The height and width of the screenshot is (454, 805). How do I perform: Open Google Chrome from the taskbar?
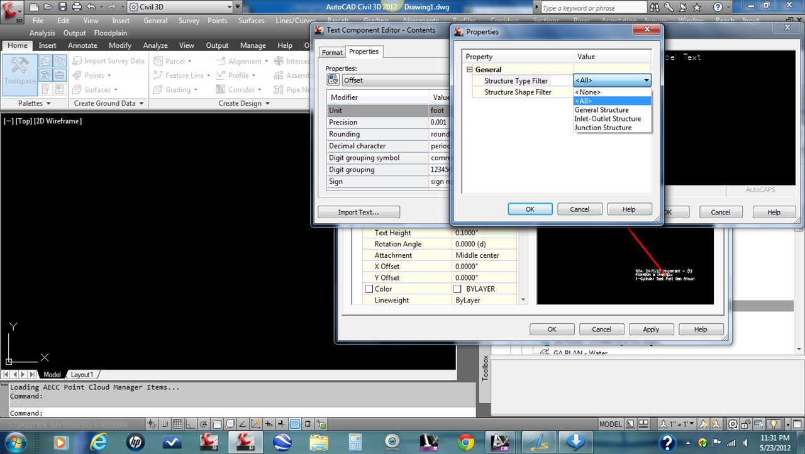tap(466, 442)
